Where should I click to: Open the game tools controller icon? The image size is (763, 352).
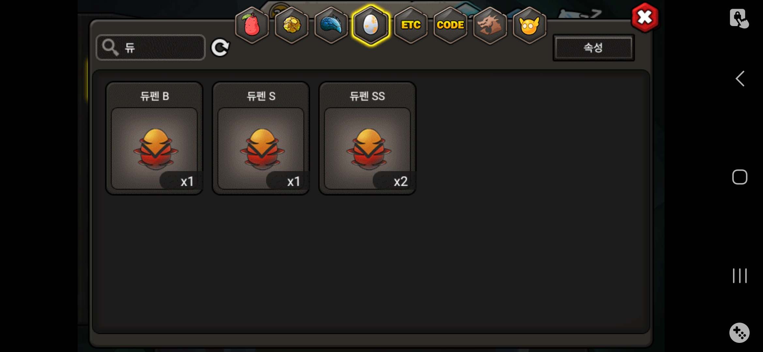click(x=739, y=333)
